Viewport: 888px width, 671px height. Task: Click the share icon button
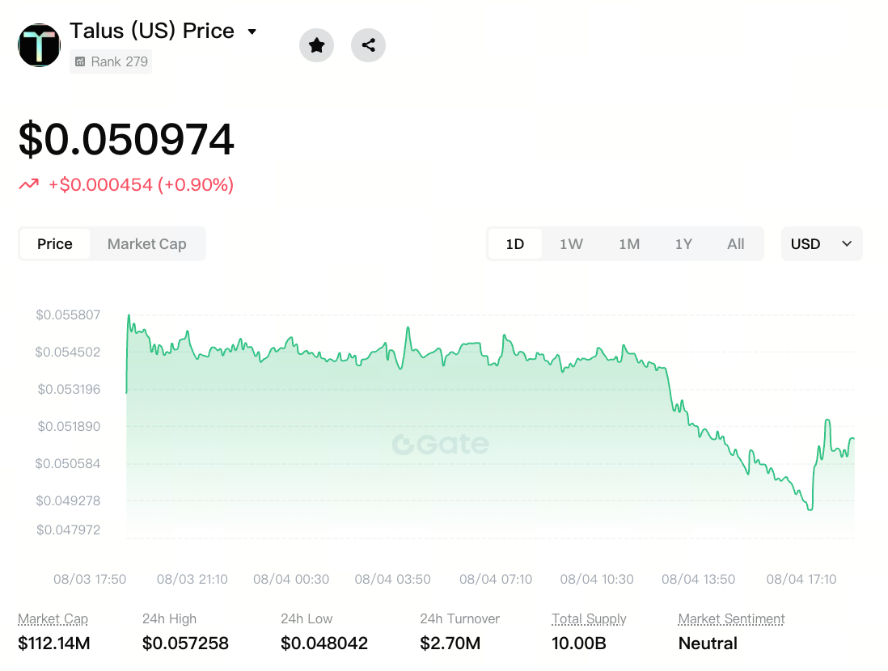pyautogui.click(x=368, y=45)
